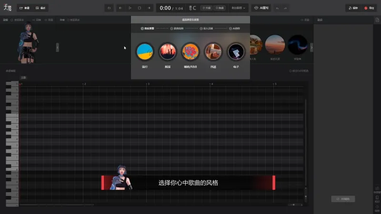Viewport: 381px width, 214px height.
Task: Click the red playhead at bar 1
Action: [x=20, y=84]
